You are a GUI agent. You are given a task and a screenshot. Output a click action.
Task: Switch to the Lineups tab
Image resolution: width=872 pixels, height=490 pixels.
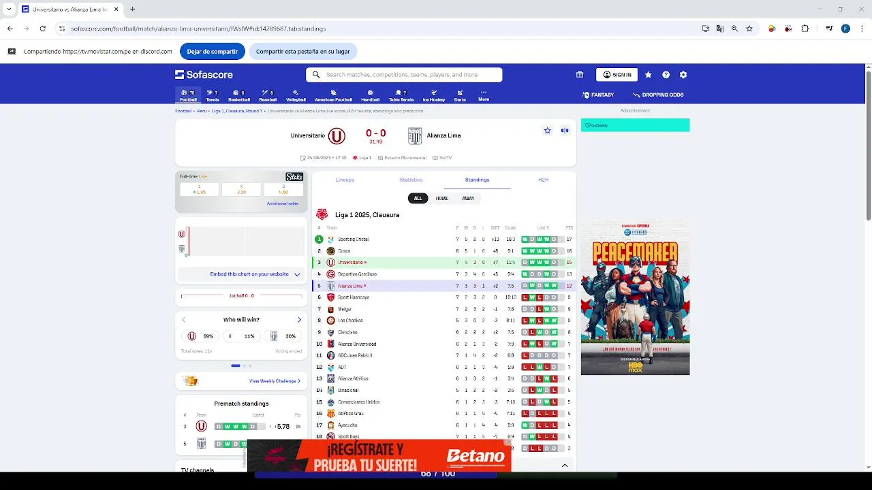coord(345,180)
